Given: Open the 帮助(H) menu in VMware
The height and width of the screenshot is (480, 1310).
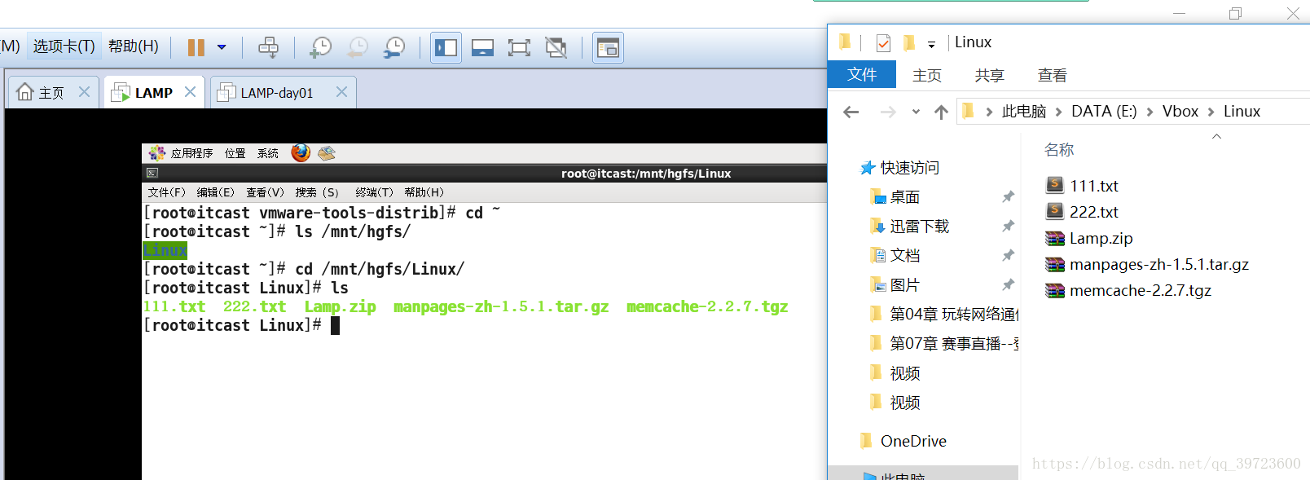Looking at the screenshot, I should (134, 46).
